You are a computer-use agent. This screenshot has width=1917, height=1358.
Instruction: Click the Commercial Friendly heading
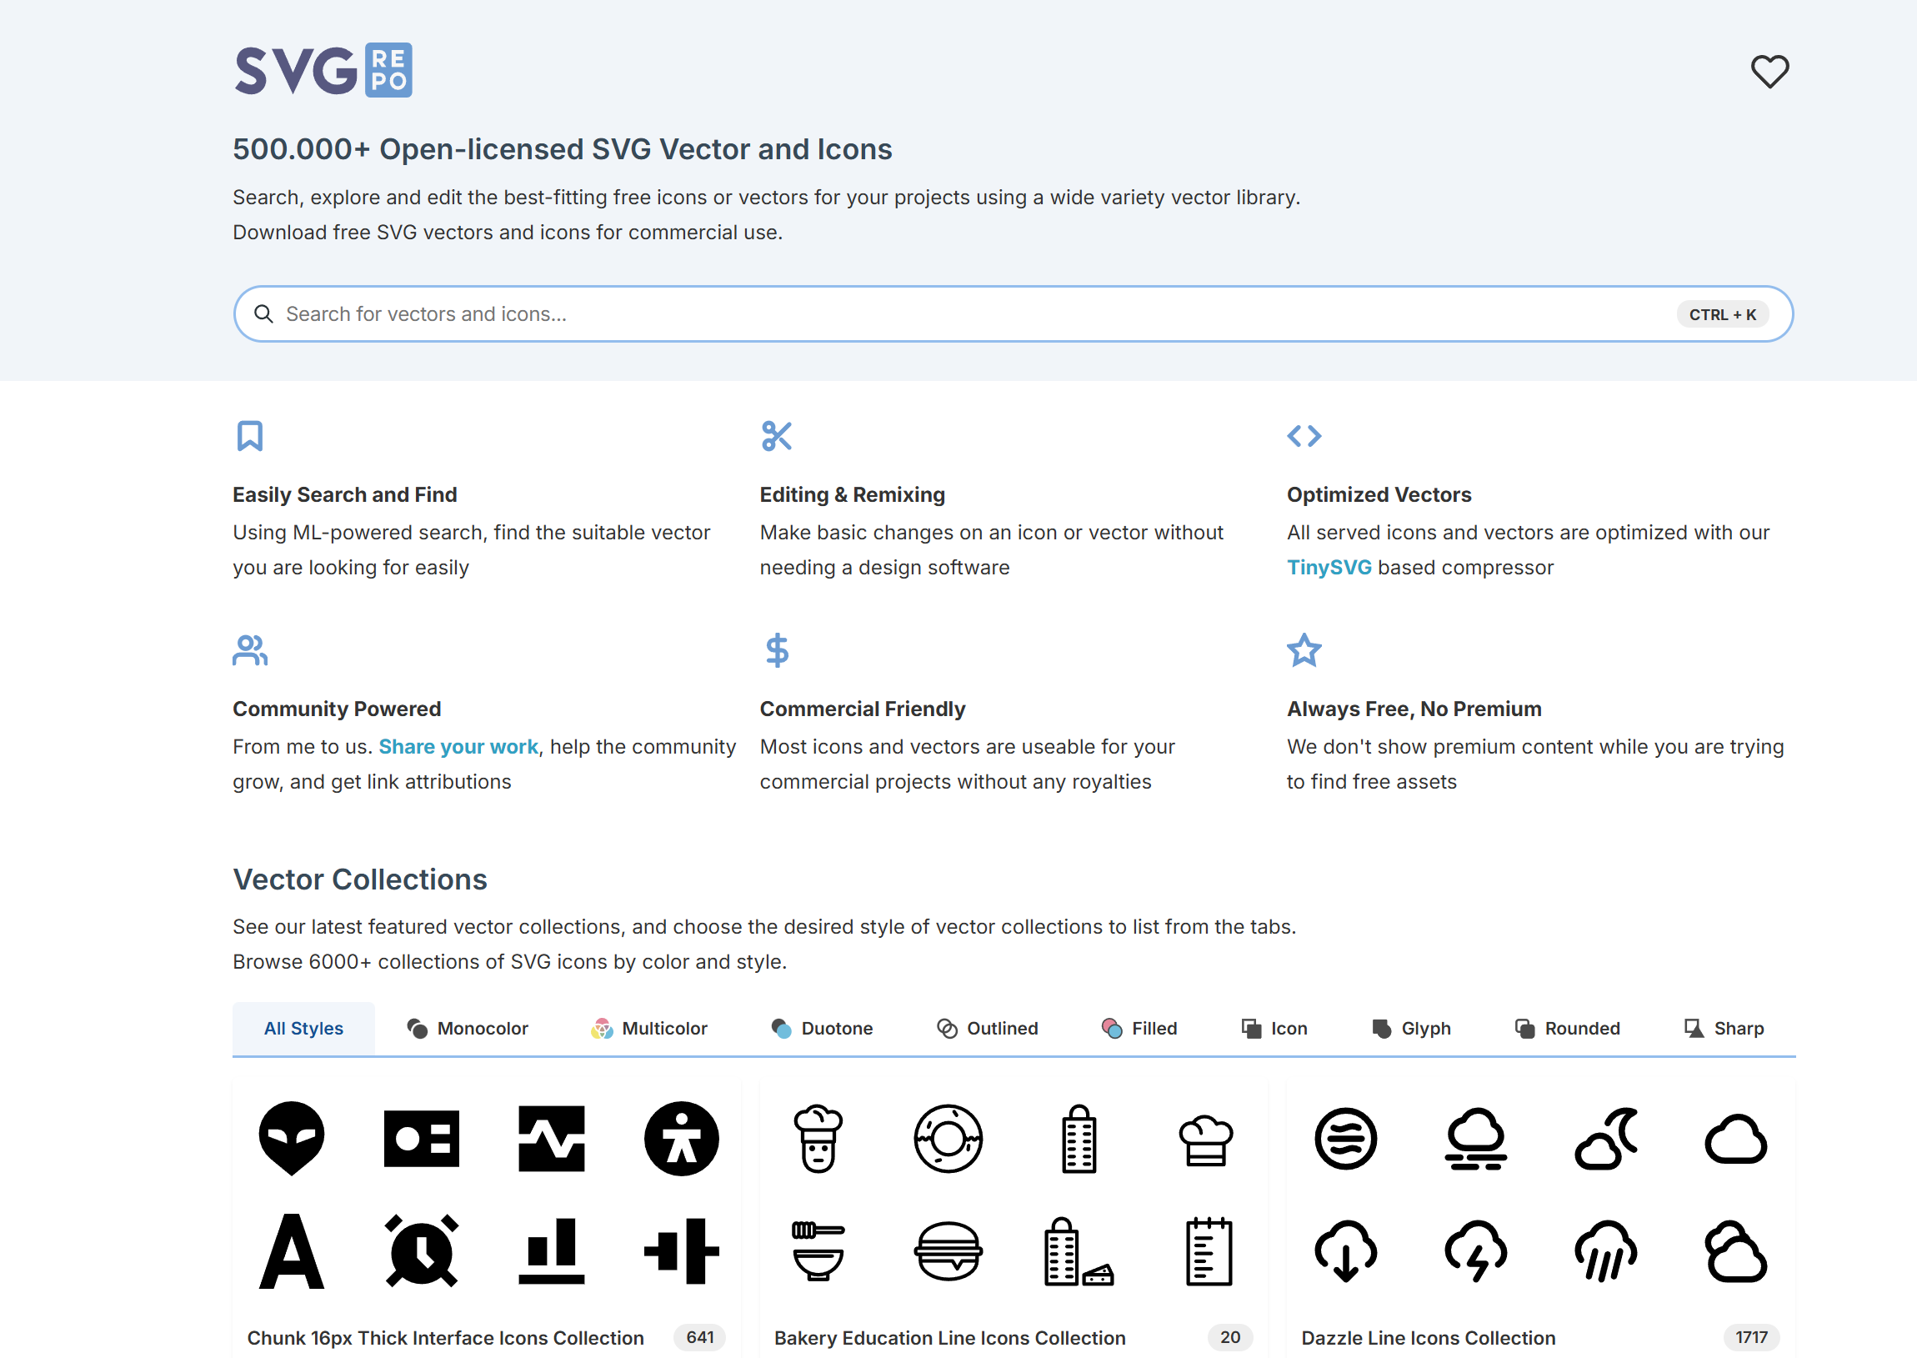[862, 709]
